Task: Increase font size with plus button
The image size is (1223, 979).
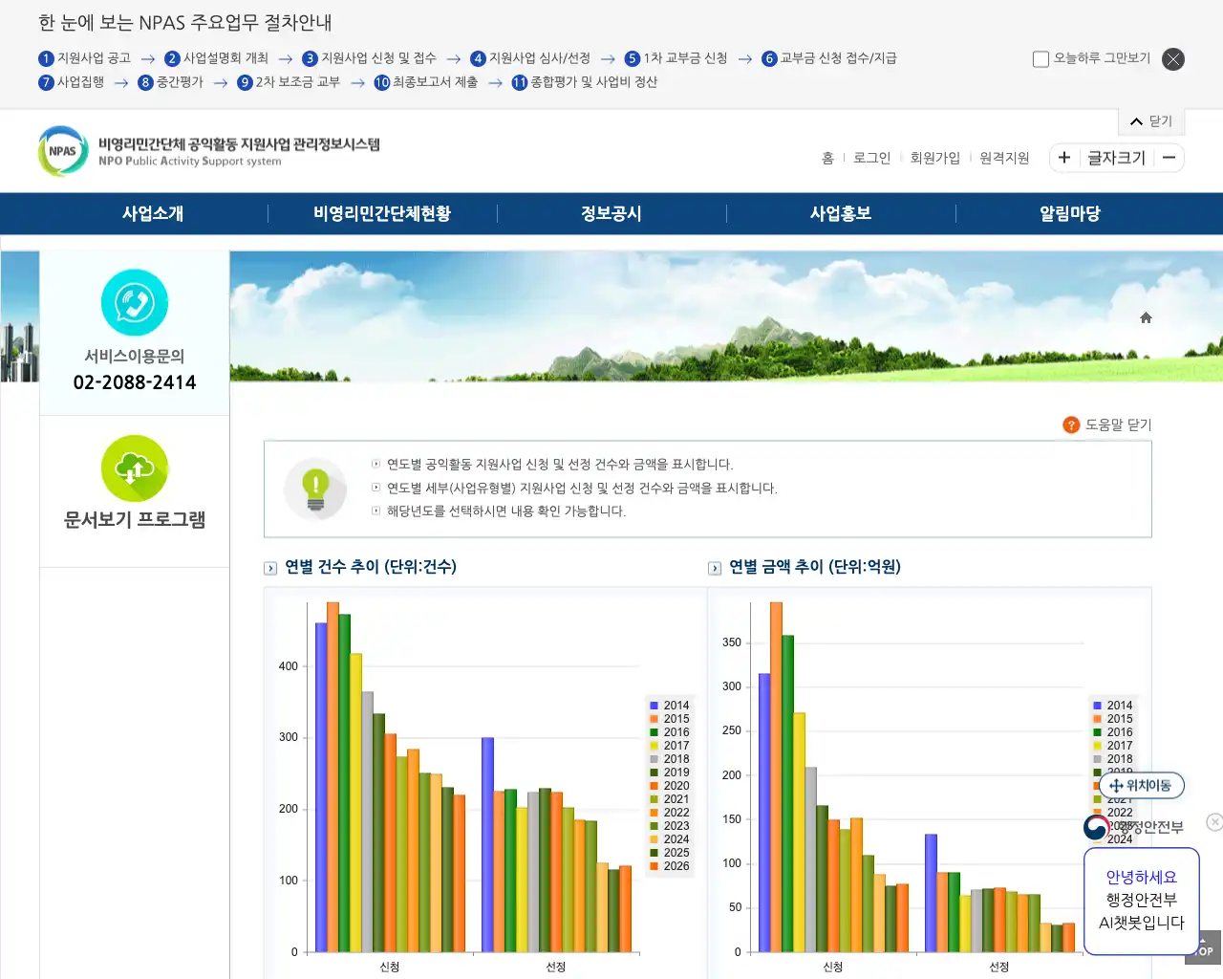Action: pyautogui.click(x=1064, y=158)
